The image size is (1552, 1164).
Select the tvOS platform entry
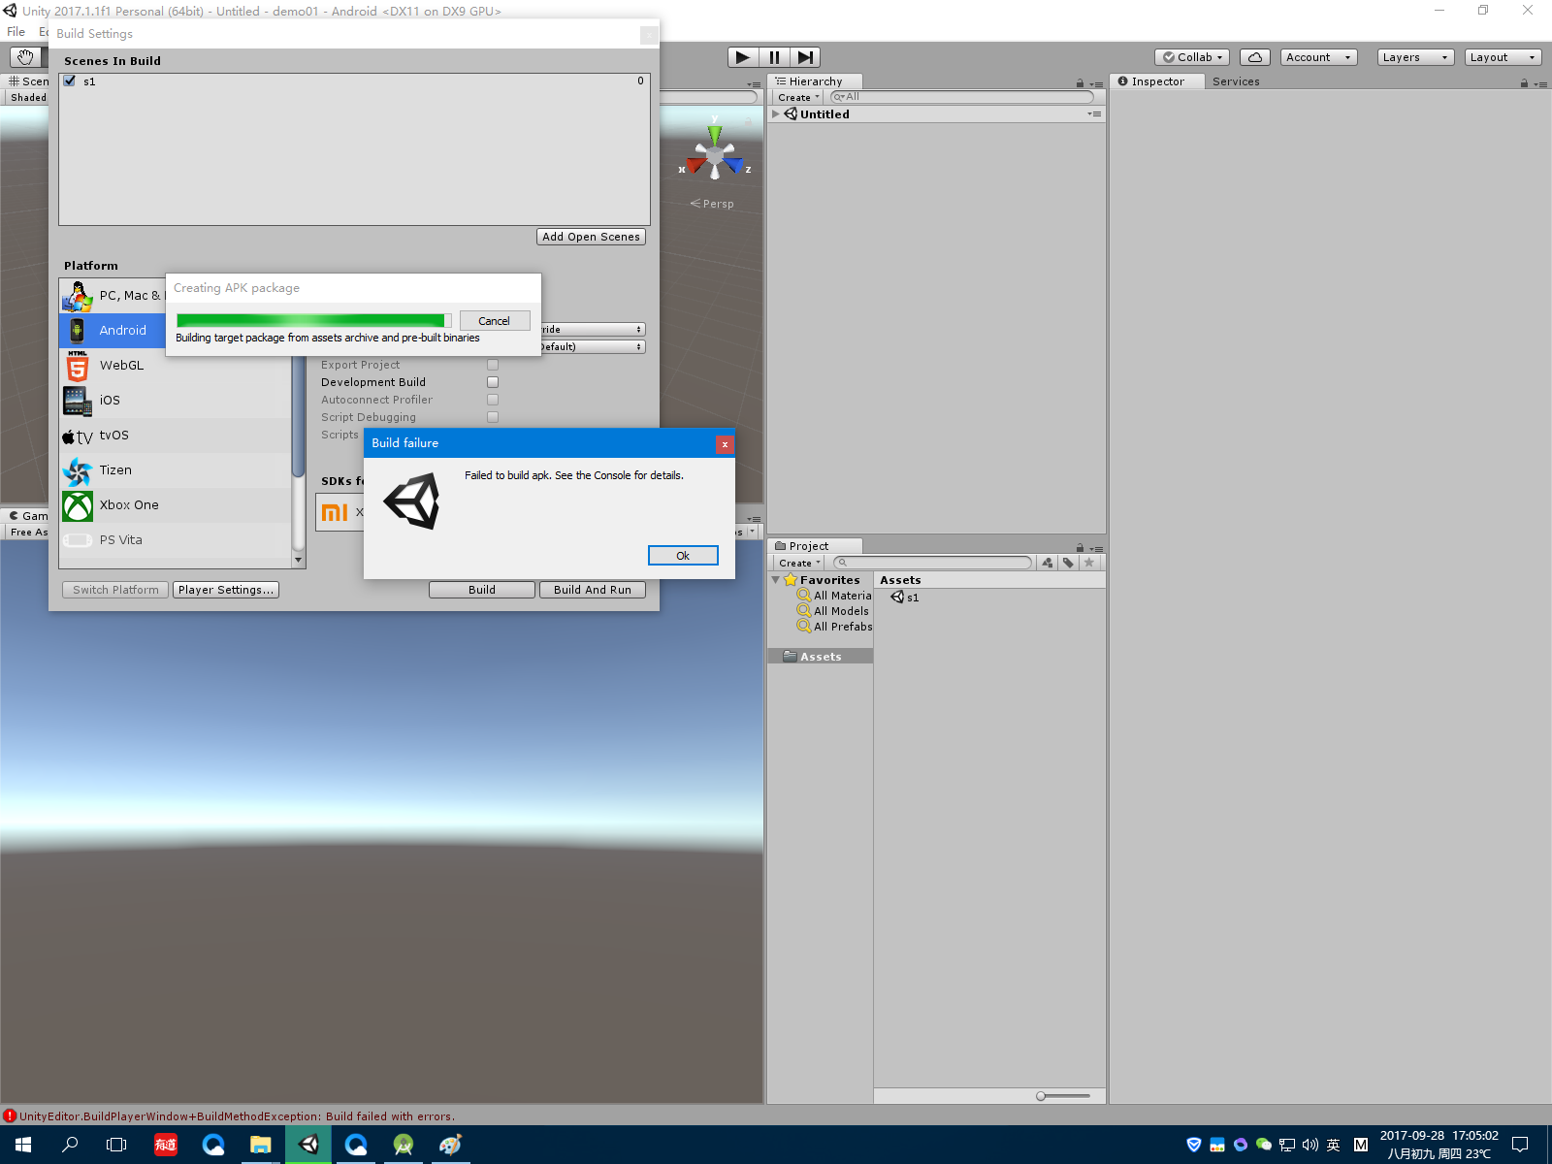point(176,436)
